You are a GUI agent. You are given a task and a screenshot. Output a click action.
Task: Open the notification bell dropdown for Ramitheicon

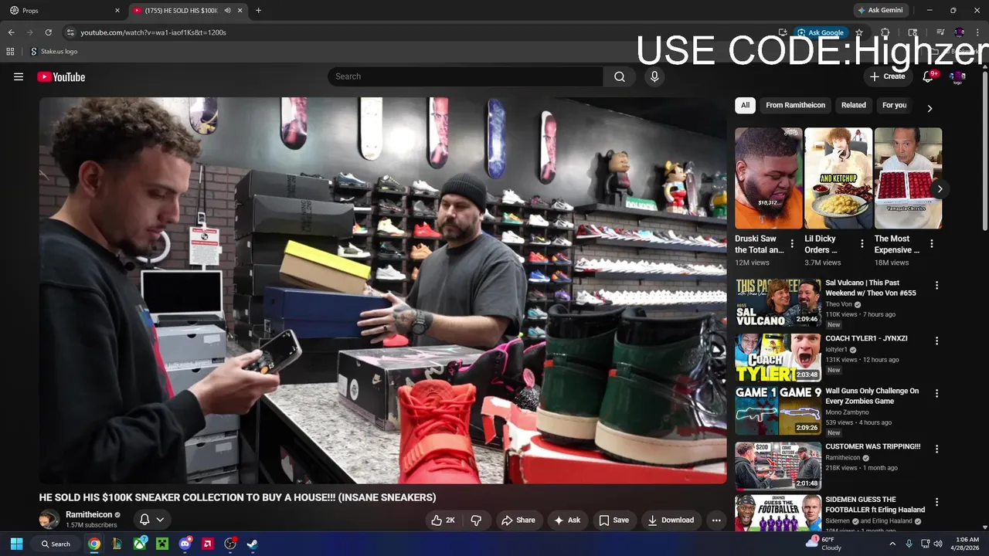pyautogui.click(x=152, y=520)
